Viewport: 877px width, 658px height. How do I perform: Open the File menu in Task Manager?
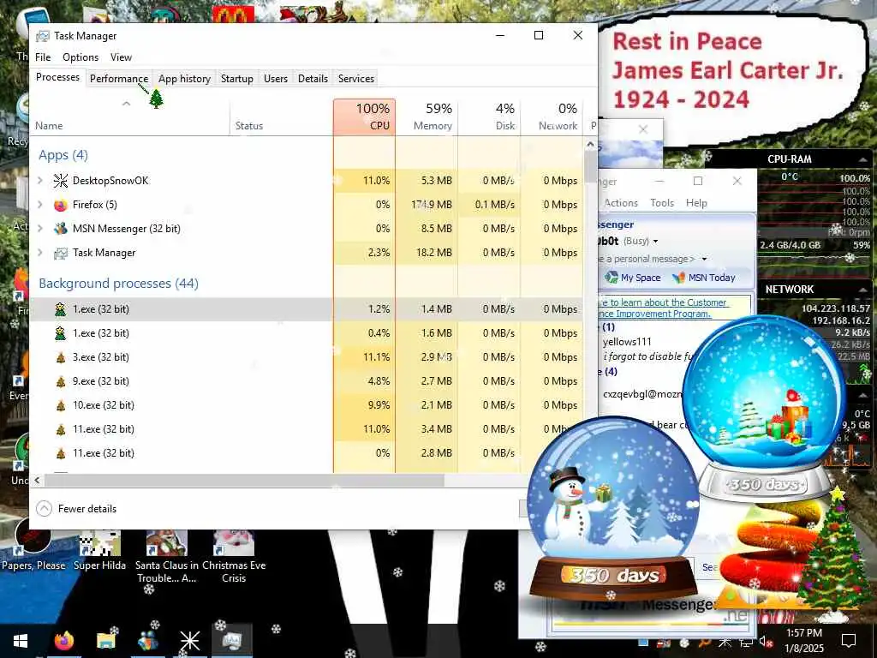(43, 57)
